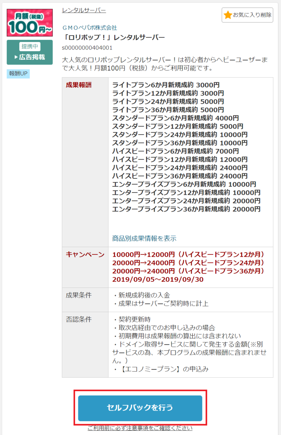
Task: Click the セルフバックを行う button
Action: click(140, 408)
